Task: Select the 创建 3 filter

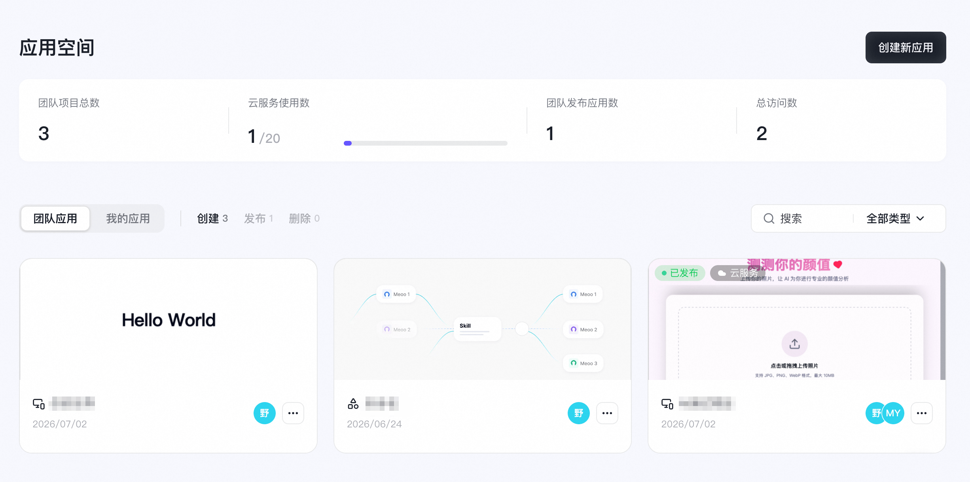Action: (212, 218)
